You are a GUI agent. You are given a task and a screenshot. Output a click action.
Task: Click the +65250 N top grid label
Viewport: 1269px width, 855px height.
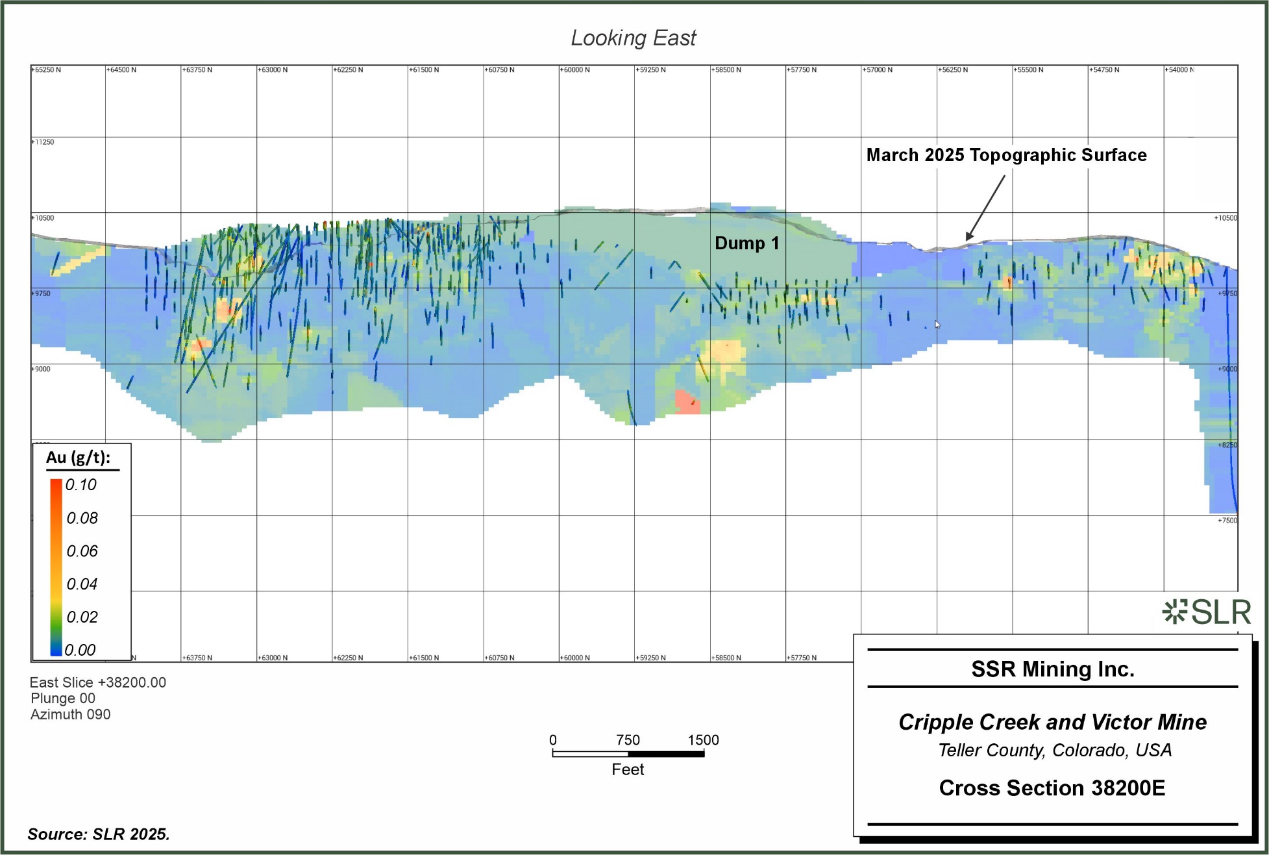[47, 69]
